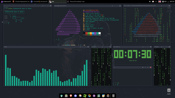
Task: Pick the red color block in neofetch palette
Action: tap(86, 33)
